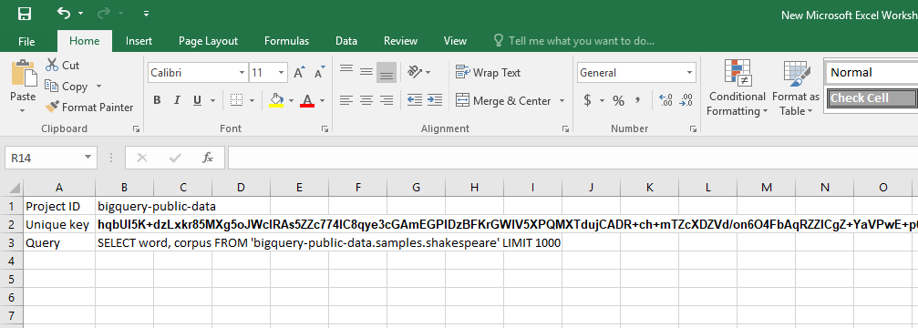The image size is (918, 328).
Task: Apply the Check Cell style
Action: 872,98
